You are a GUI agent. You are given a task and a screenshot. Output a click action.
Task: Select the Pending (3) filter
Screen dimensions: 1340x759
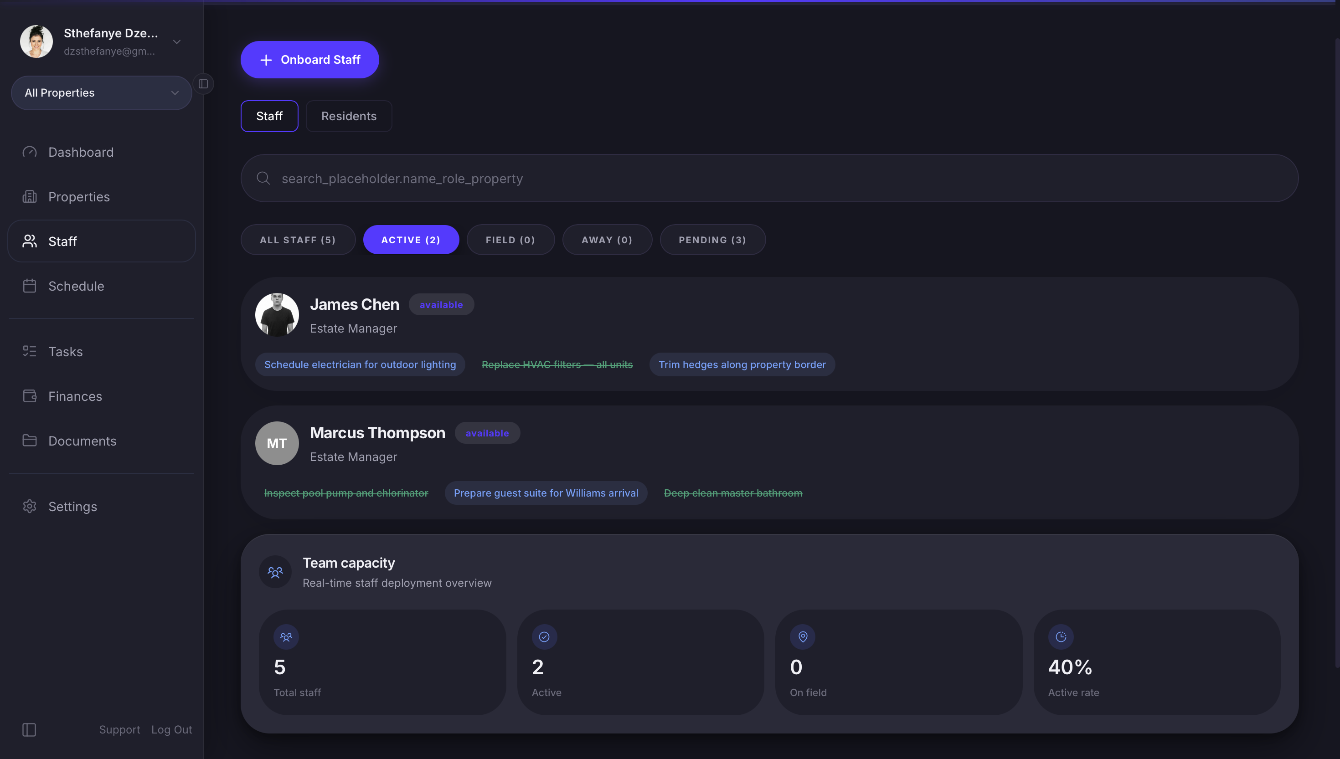coord(713,240)
